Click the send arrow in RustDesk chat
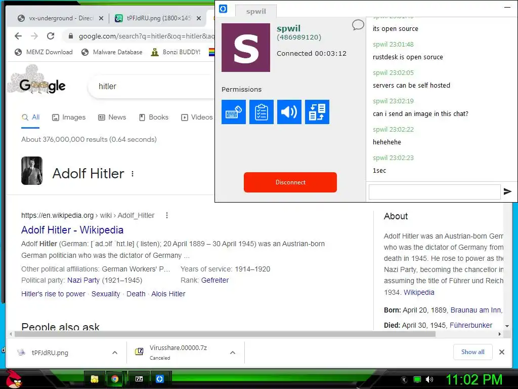Screen dimensions: 518x389 (507, 191)
